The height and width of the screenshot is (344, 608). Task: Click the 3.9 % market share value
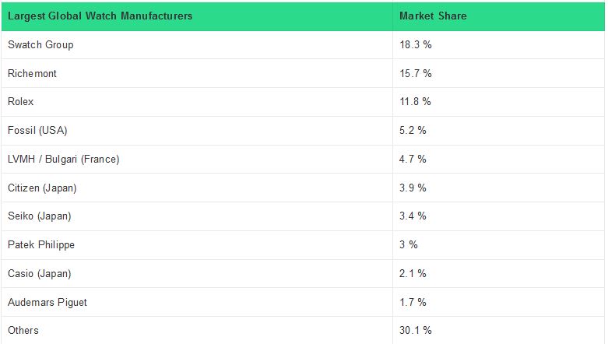(x=413, y=188)
